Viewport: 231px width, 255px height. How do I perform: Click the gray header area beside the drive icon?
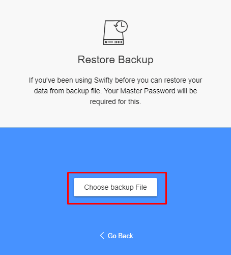(x=169, y=32)
